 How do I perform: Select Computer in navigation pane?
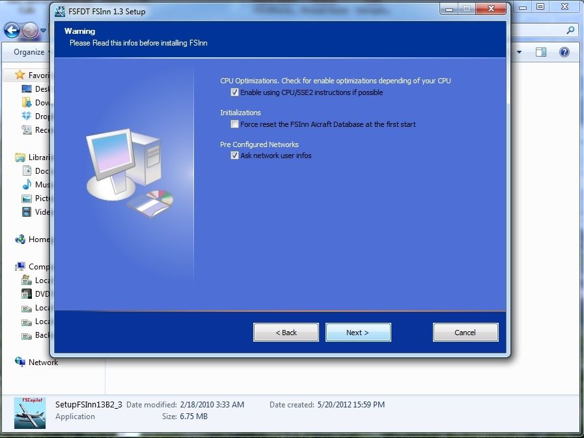pos(32,267)
